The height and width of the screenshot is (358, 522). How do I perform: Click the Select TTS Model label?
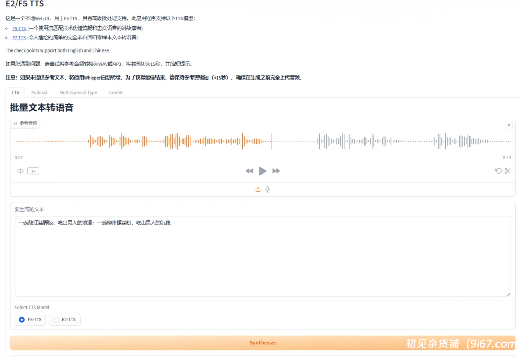click(x=32, y=308)
